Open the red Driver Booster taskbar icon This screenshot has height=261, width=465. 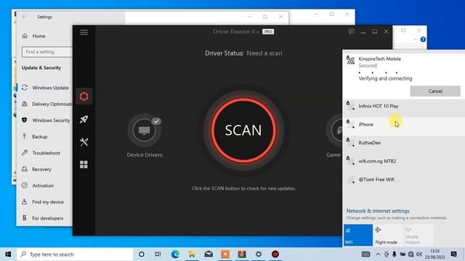275,254
